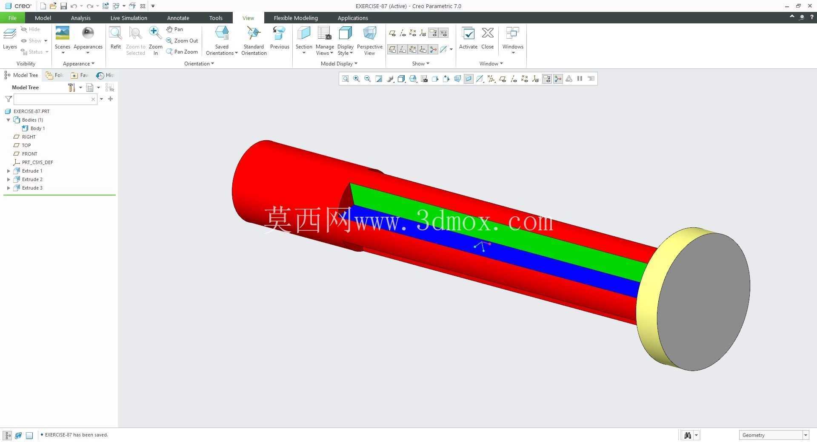
Task: Expand the Extrude 2 feature node
Action: (x=9, y=179)
